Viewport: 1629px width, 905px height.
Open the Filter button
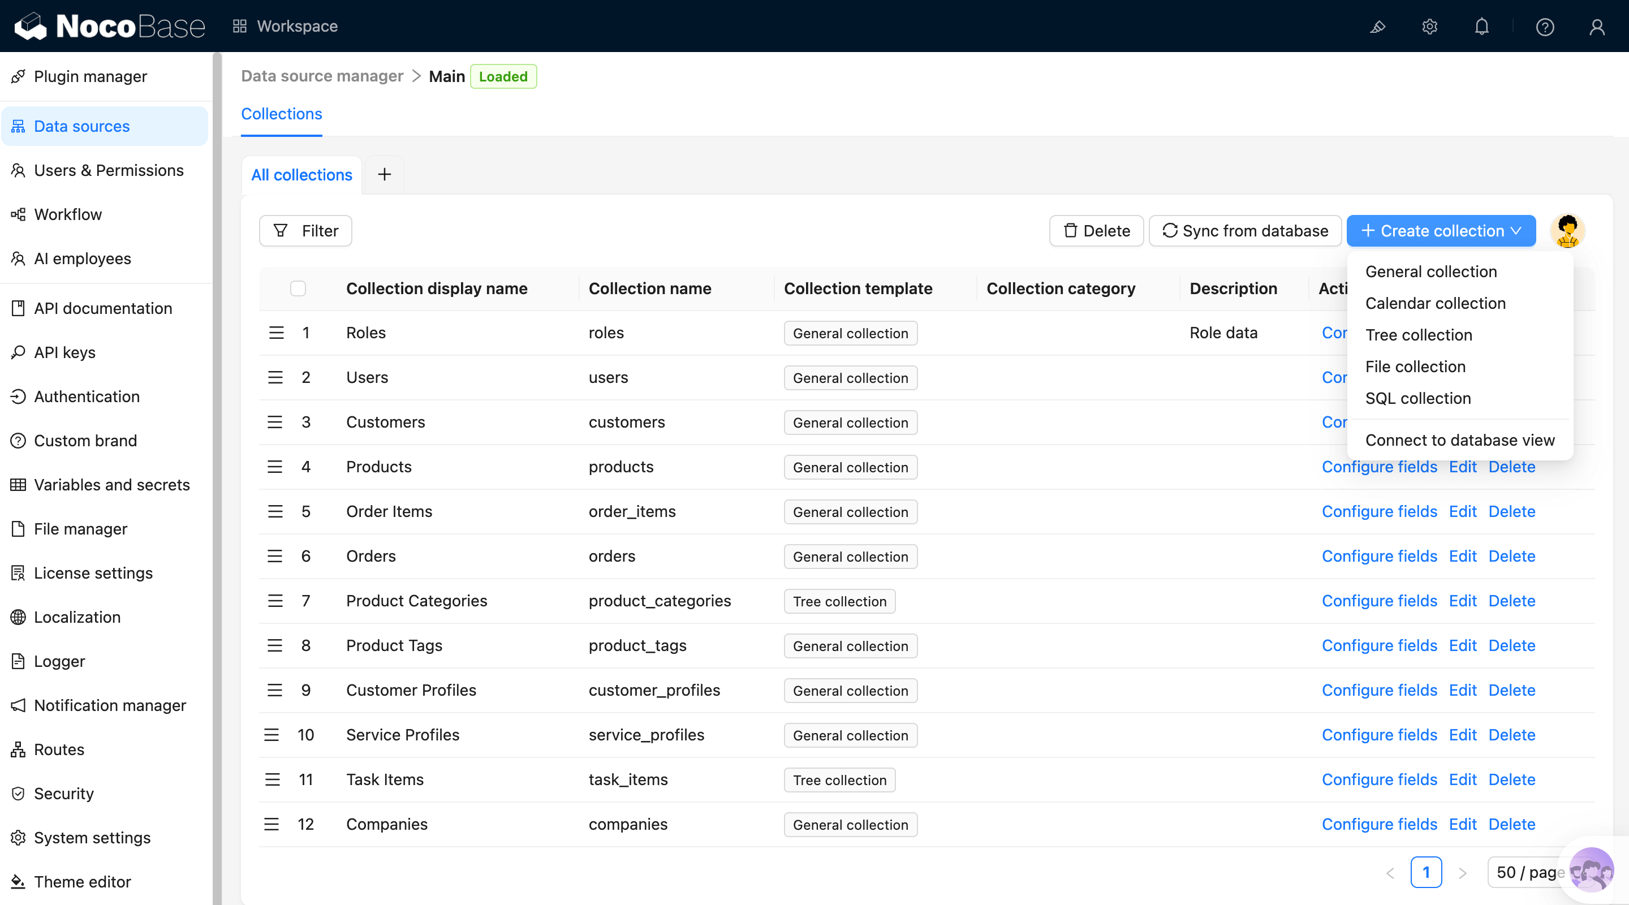(x=305, y=231)
